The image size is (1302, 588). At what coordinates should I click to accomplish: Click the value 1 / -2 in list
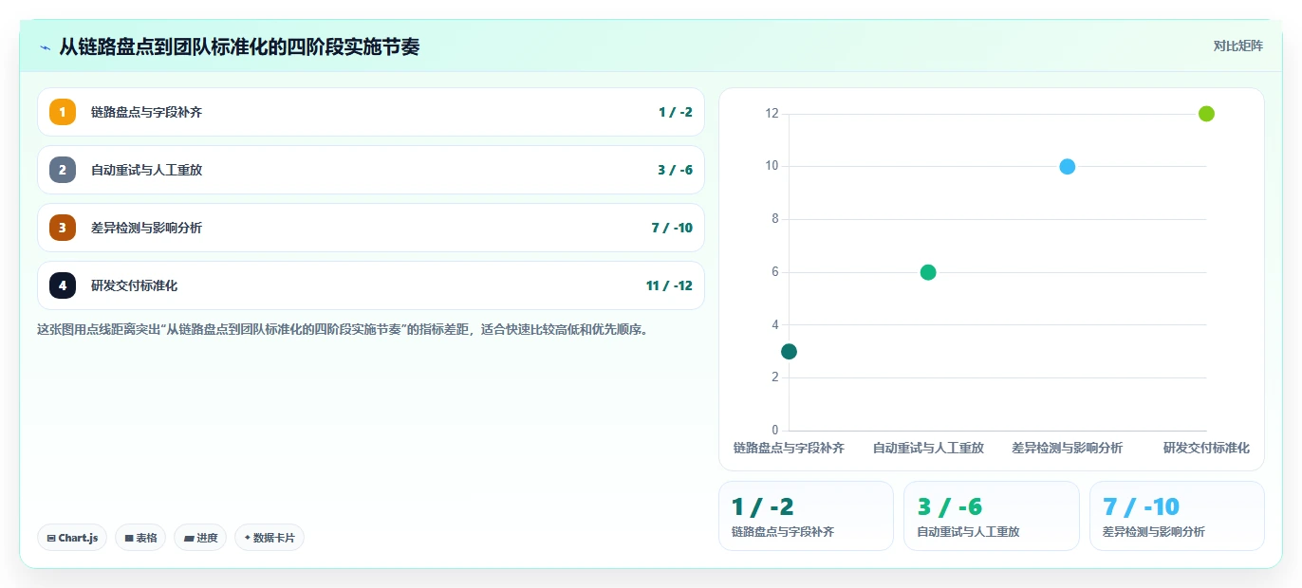tap(675, 112)
